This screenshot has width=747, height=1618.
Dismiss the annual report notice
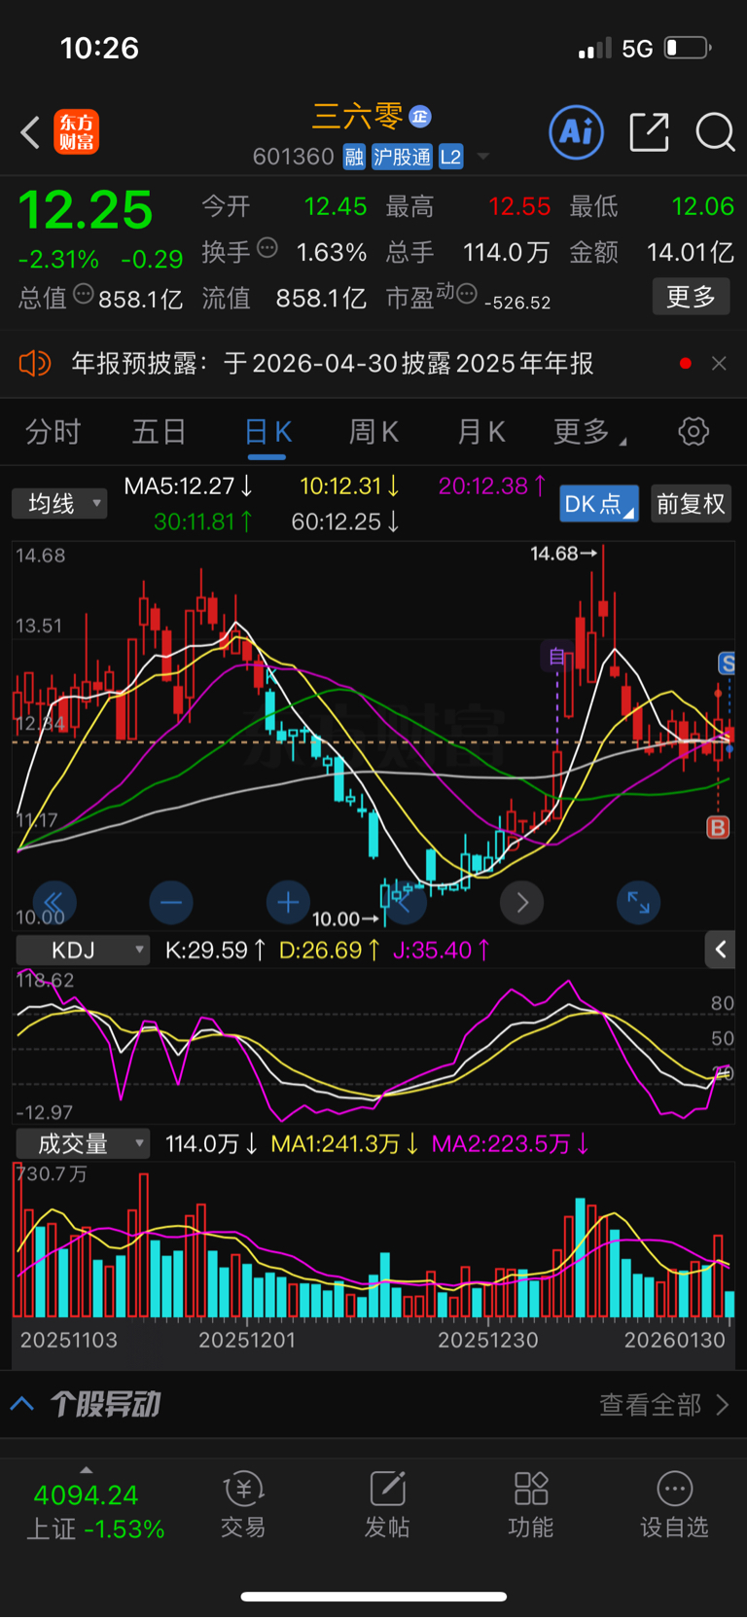pos(719,363)
